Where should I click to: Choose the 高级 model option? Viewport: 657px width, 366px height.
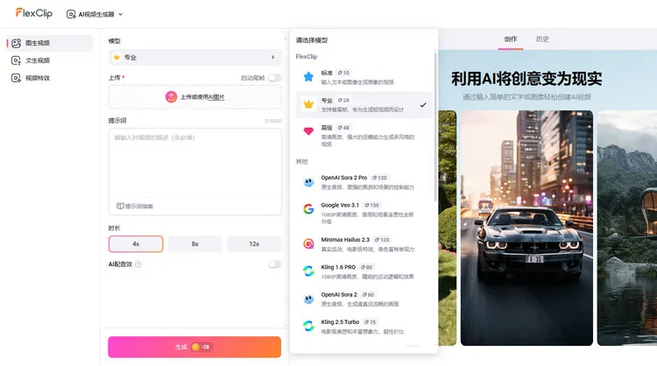pos(364,135)
